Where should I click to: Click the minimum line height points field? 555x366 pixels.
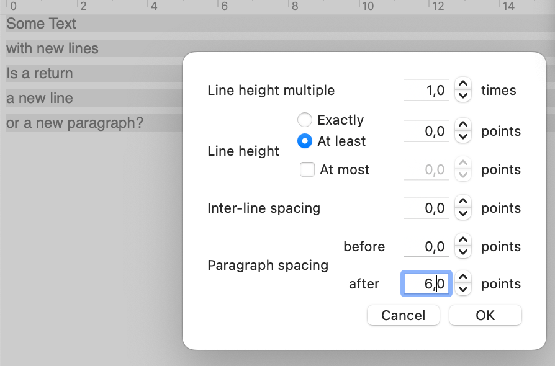coord(426,131)
